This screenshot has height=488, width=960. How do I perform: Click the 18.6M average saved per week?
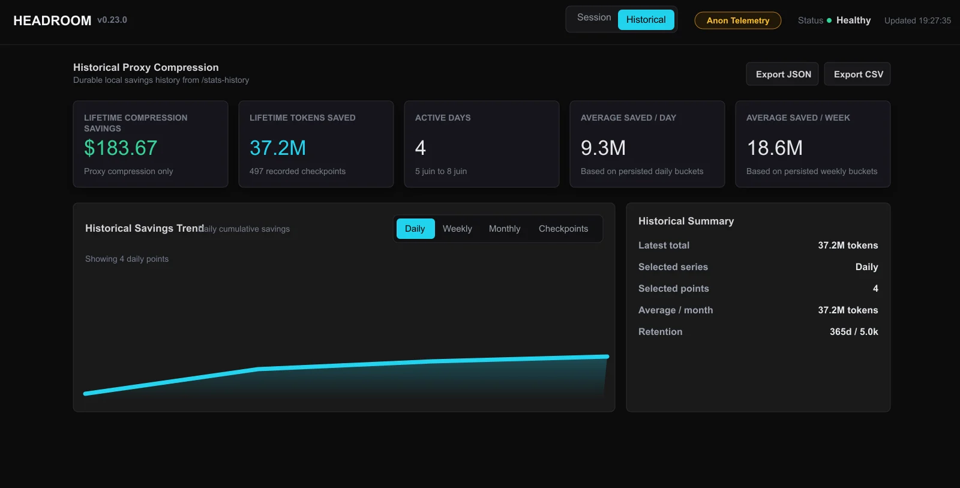775,148
